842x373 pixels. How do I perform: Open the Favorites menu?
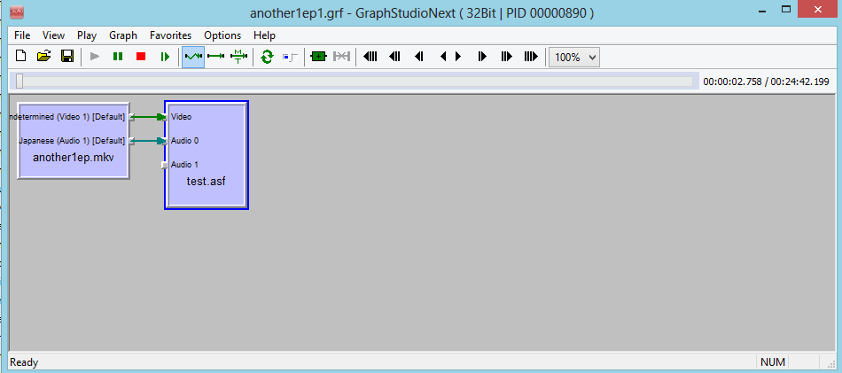pyautogui.click(x=170, y=35)
